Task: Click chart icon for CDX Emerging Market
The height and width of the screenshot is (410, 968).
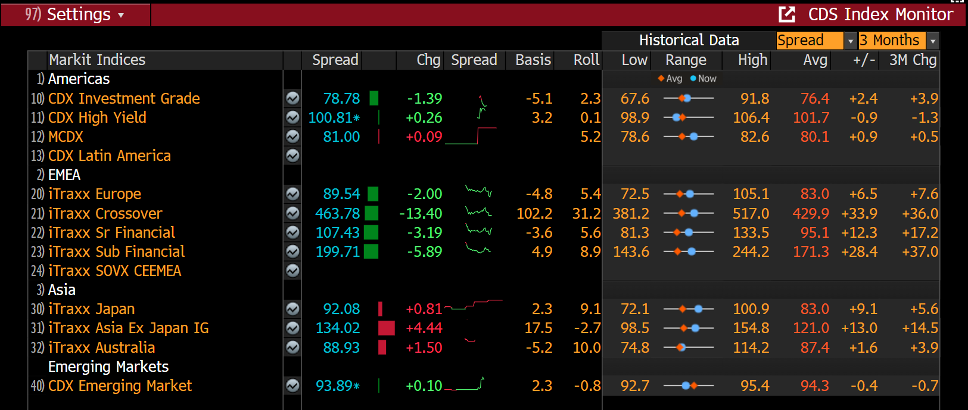Action: [292, 386]
